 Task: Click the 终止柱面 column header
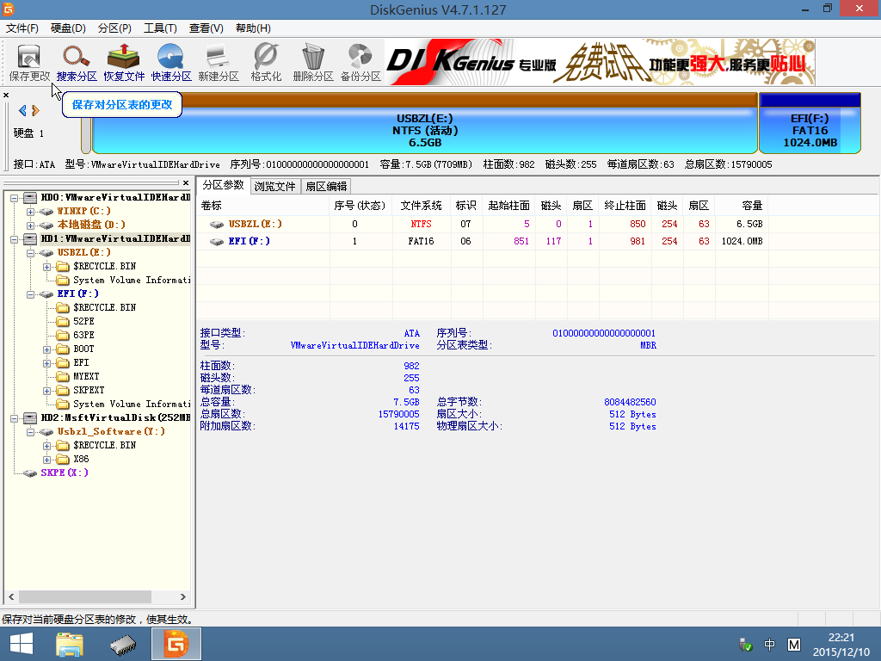click(625, 206)
